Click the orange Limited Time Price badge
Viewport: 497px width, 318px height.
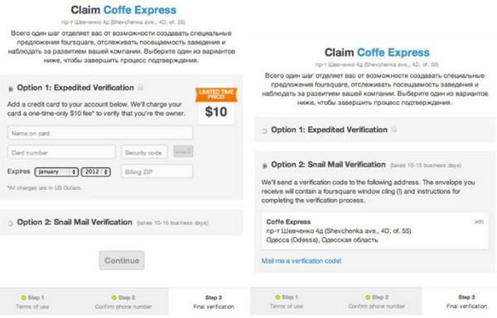216,95
